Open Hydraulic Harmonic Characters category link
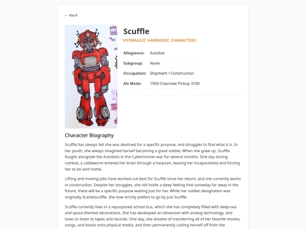 160,40
